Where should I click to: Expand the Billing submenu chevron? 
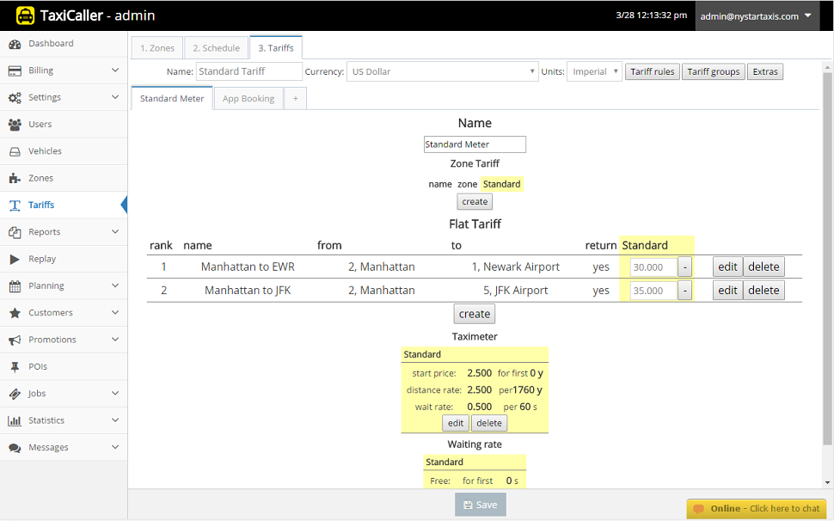pos(115,70)
